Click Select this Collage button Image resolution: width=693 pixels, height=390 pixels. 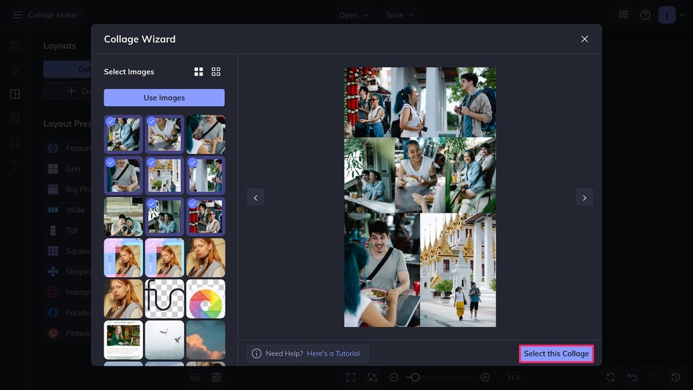(556, 353)
